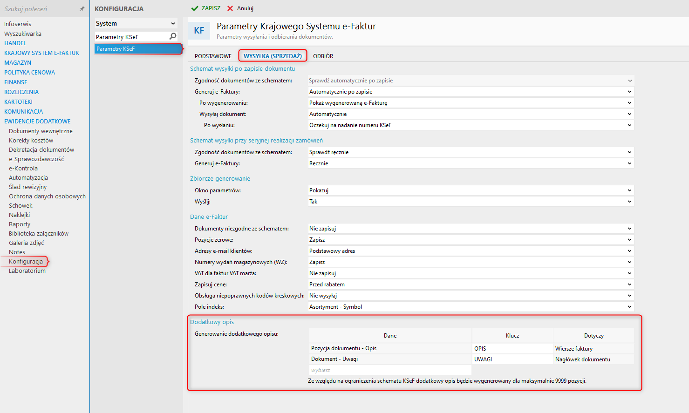689x413 pixels.
Task: Click the 'Klucz' column header
Action: pyautogui.click(x=512, y=336)
